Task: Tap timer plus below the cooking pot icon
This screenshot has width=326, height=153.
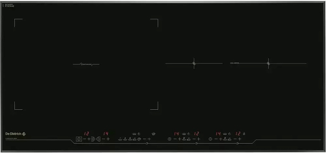Action: (149, 139)
